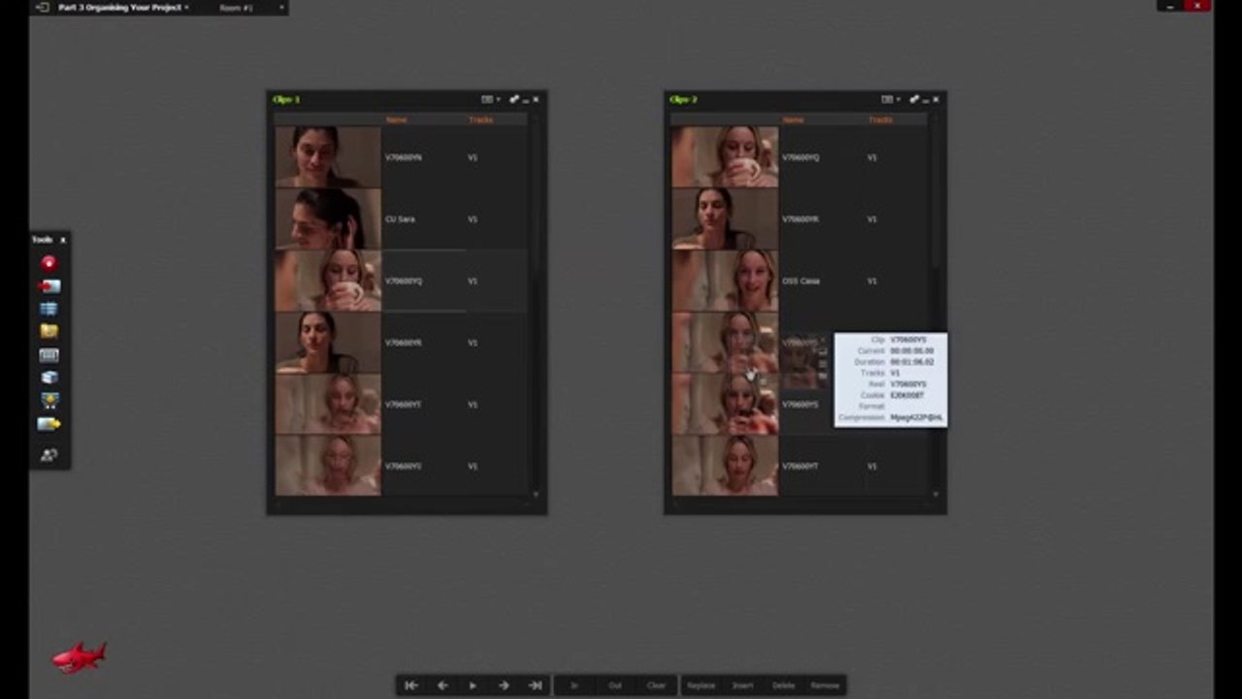Click the V70600YS name in Clips 2
This screenshot has width=1242, height=699.
coord(801,405)
